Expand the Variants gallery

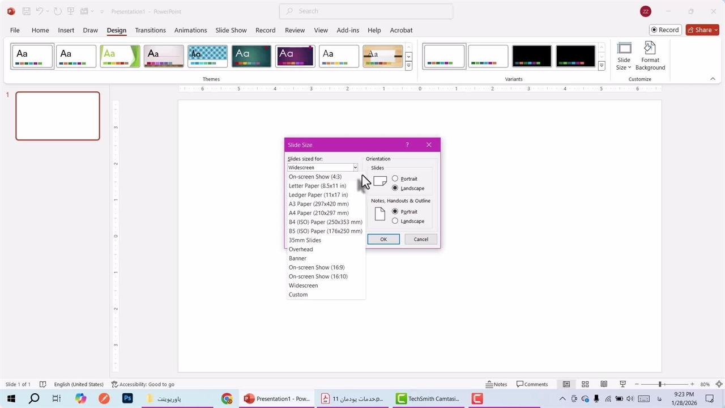tap(602, 66)
